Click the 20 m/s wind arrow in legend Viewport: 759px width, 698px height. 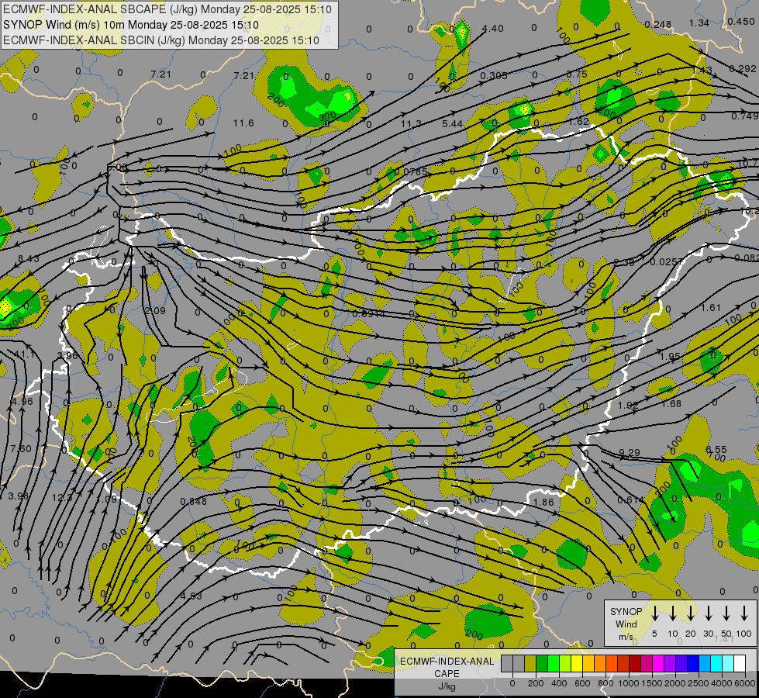click(x=690, y=613)
